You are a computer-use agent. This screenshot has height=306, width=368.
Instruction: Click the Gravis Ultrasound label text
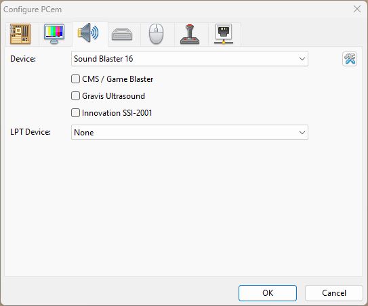click(113, 96)
